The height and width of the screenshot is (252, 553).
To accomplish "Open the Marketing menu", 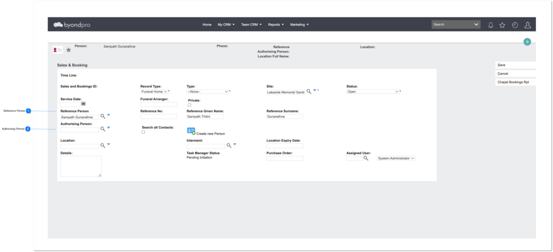I will (299, 25).
